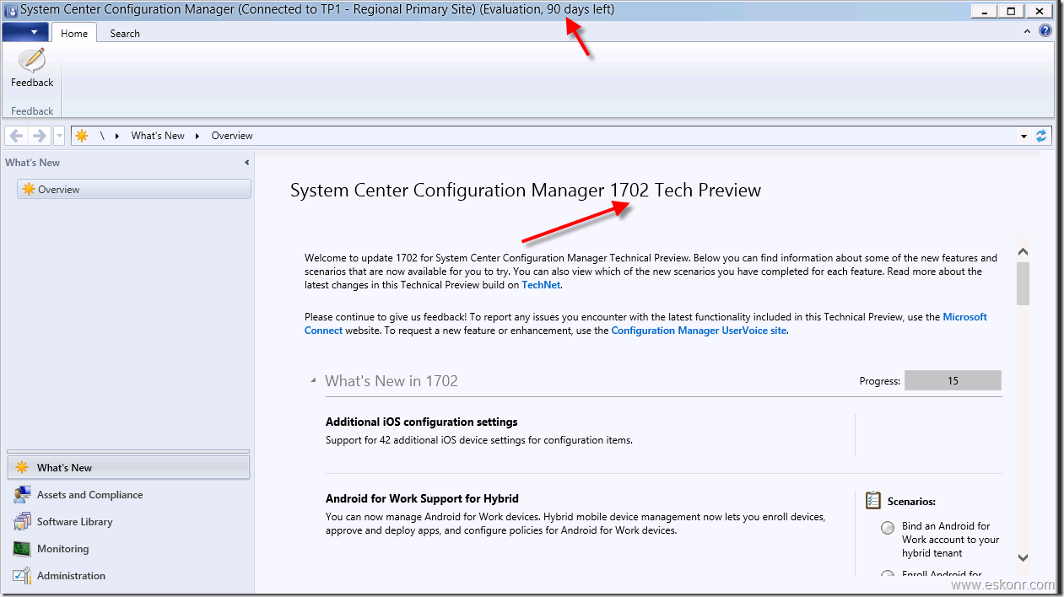Open the navigation history dropdown arrow
This screenshot has height=597, width=1064.
(59, 136)
